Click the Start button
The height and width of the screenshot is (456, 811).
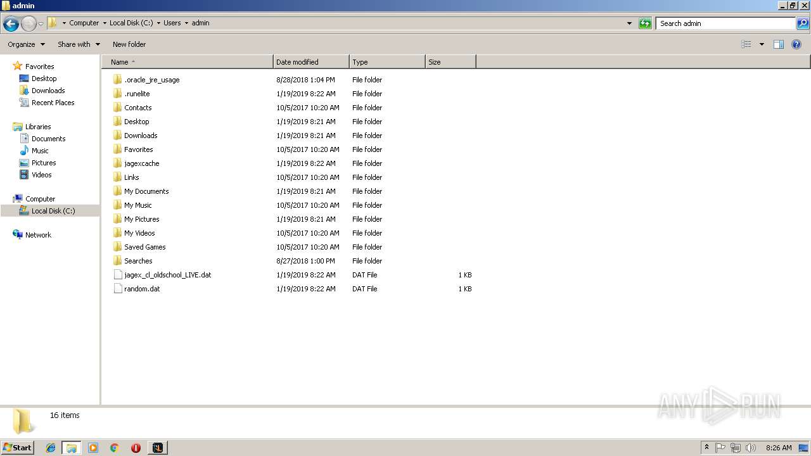18,448
